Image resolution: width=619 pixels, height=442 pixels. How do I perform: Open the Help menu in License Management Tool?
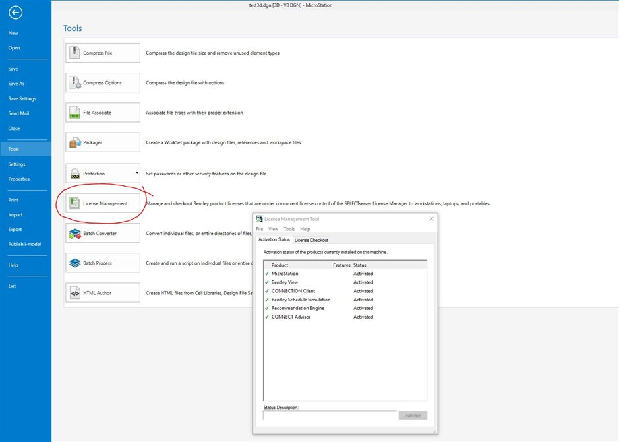(x=305, y=229)
